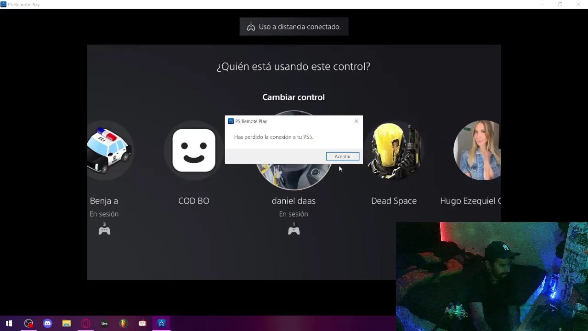Open Ableton Live from the taskbar
The image size is (588, 331).
pyautogui.click(x=104, y=323)
